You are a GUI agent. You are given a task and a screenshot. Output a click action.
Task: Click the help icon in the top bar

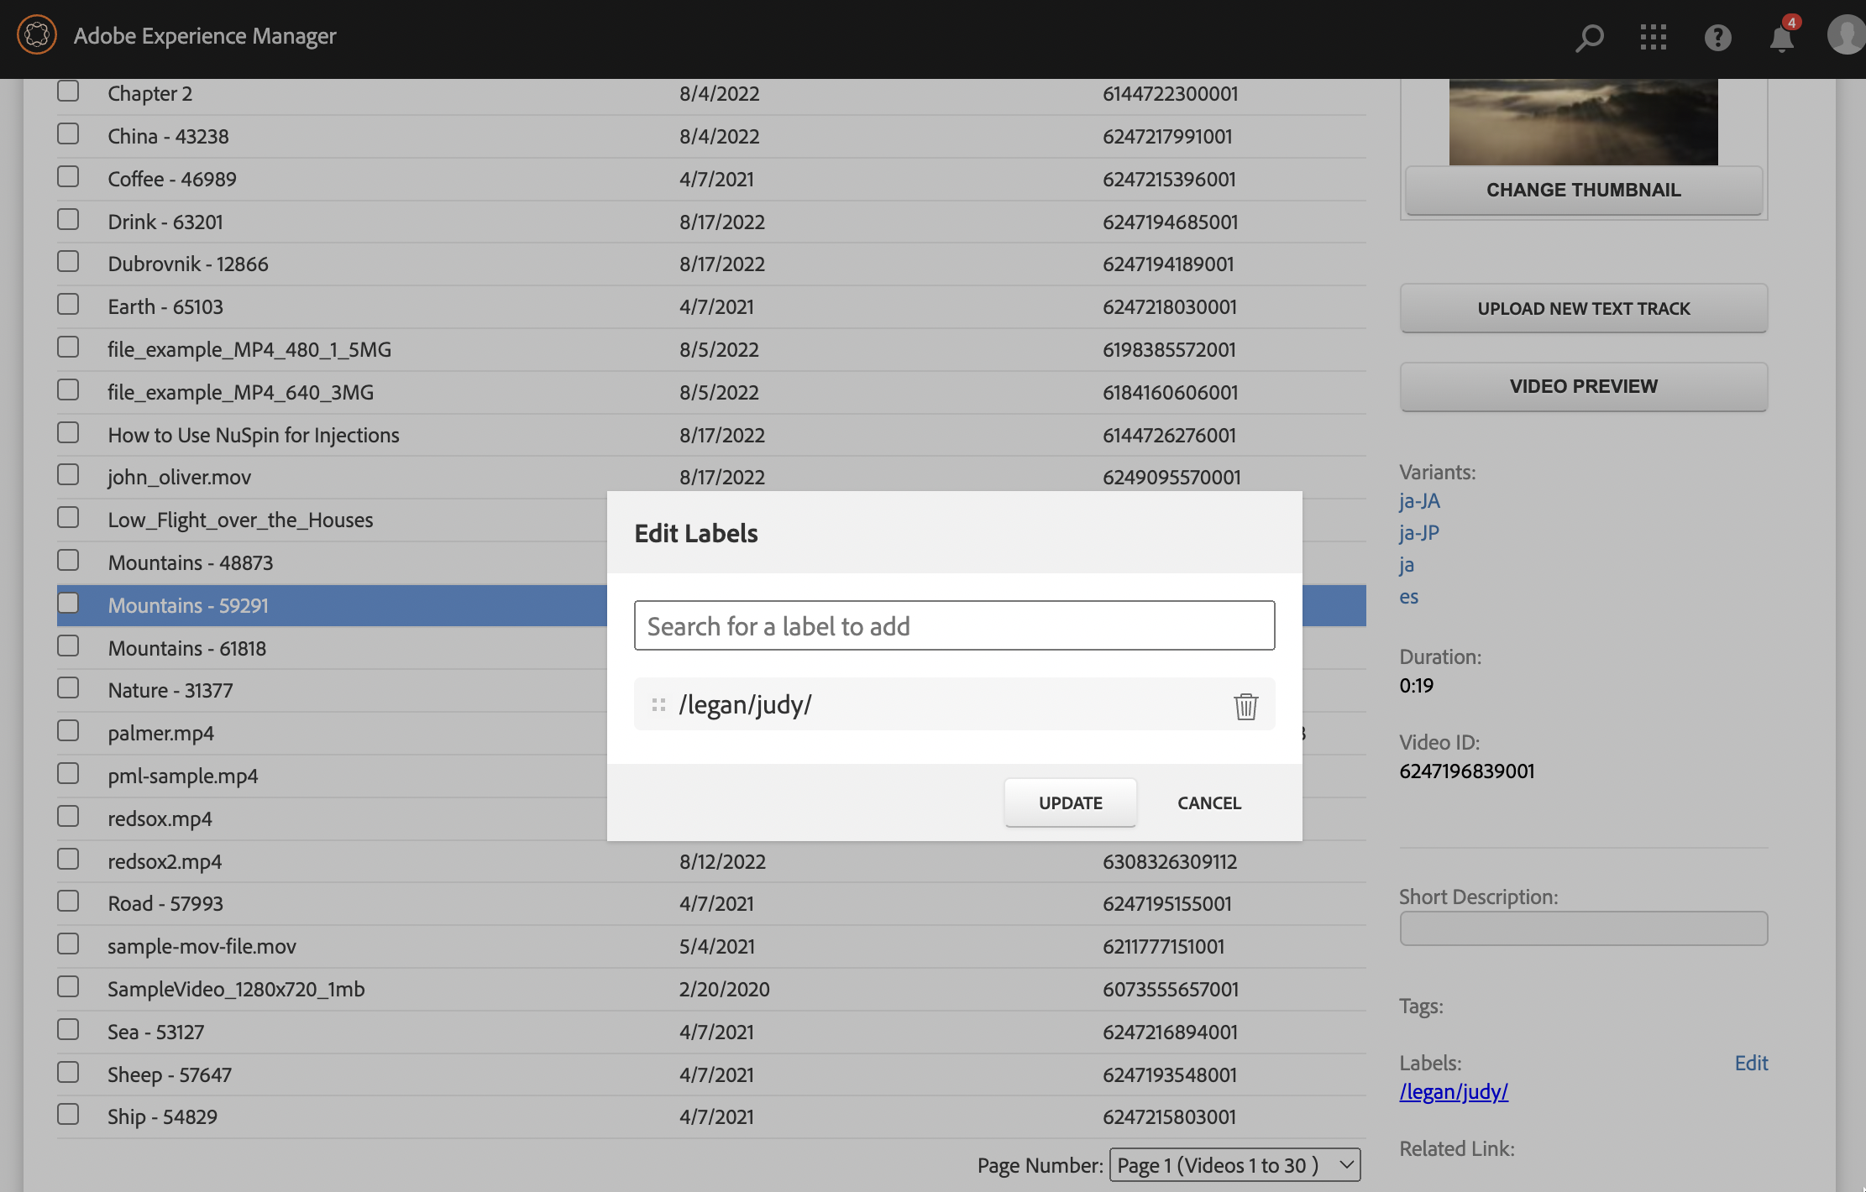tap(1717, 37)
